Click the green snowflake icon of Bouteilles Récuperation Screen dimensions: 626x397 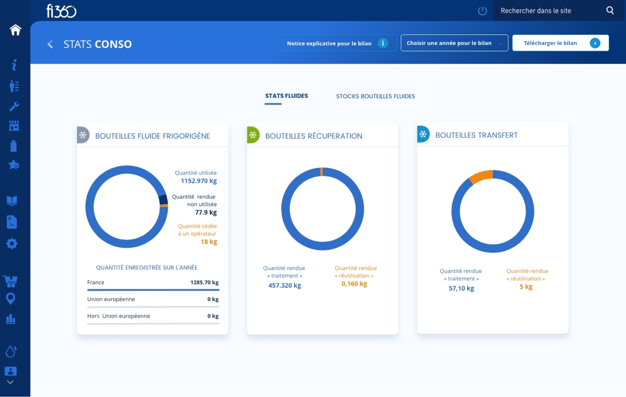(253, 135)
